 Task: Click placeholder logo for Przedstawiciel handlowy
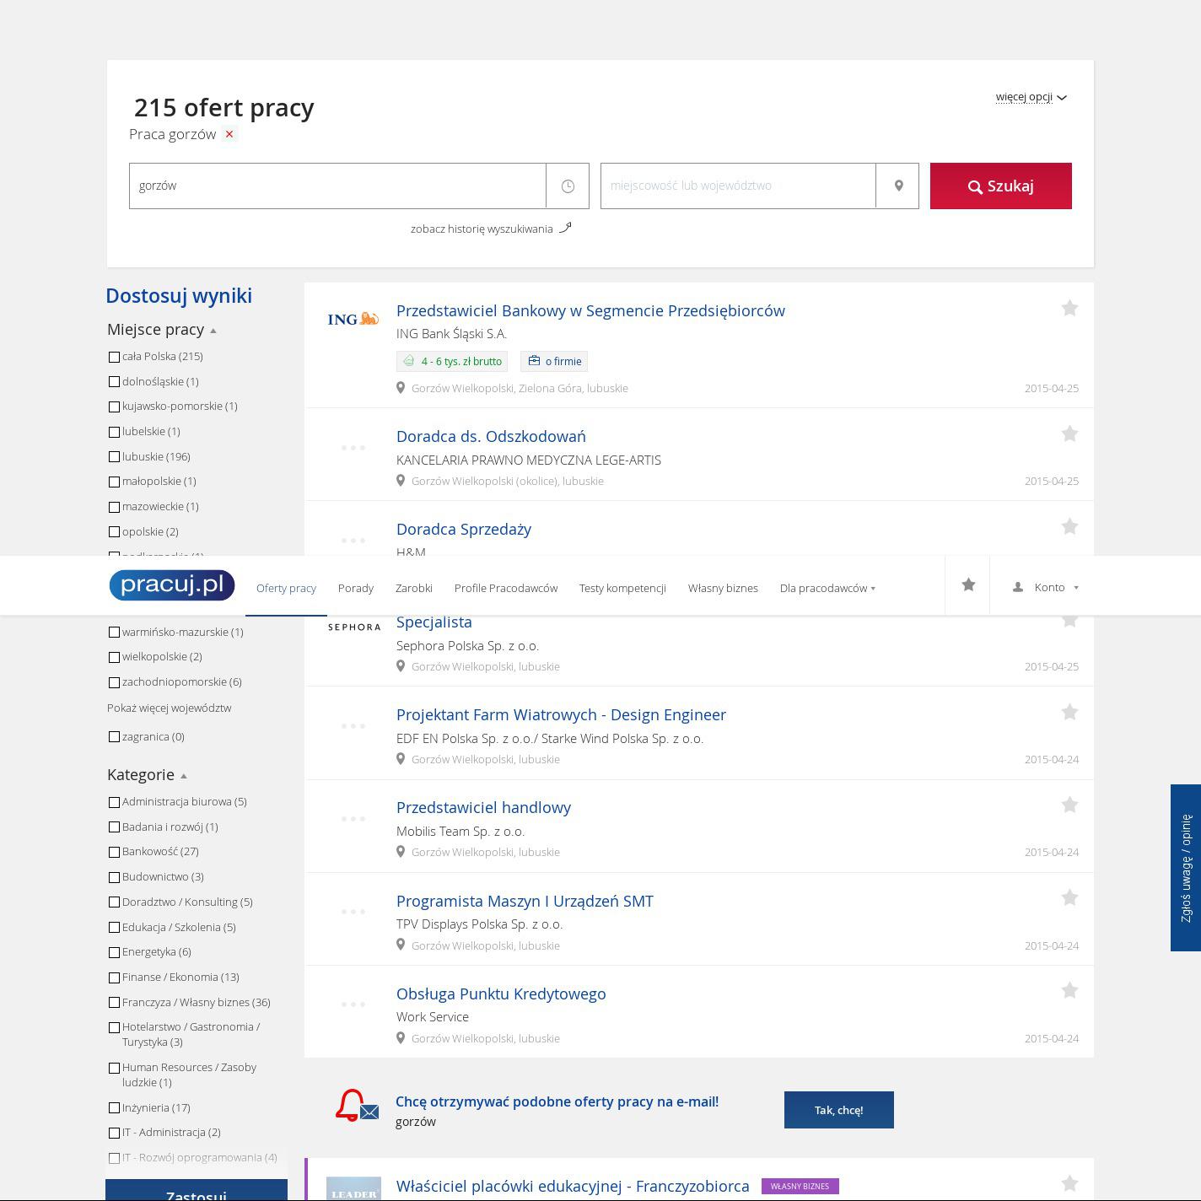click(x=353, y=819)
